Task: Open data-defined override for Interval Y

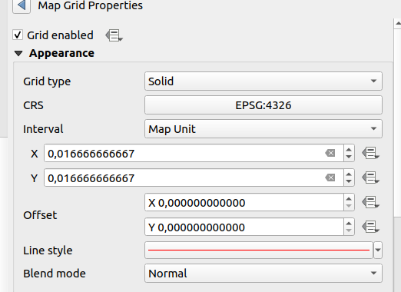Action: 370,178
